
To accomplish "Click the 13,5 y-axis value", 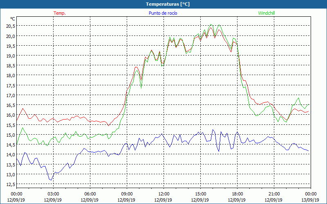I will (x=11, y=164).
